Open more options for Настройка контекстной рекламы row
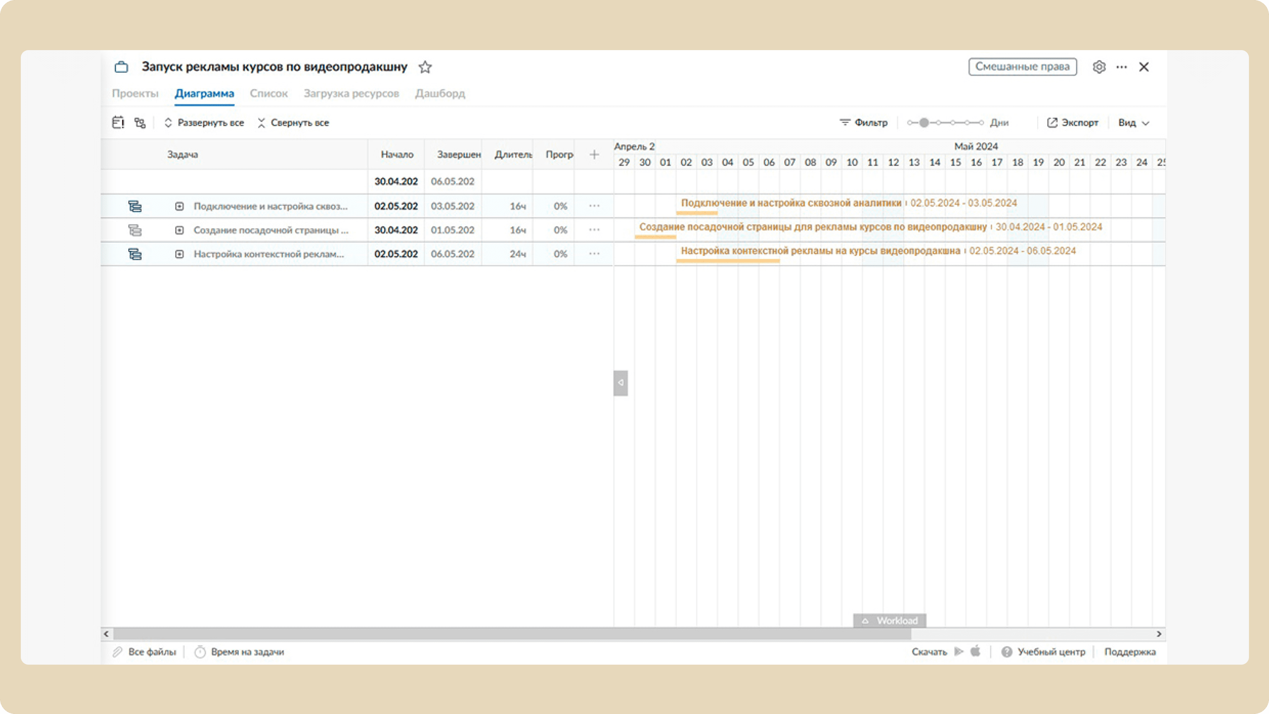 pos(594,254)
